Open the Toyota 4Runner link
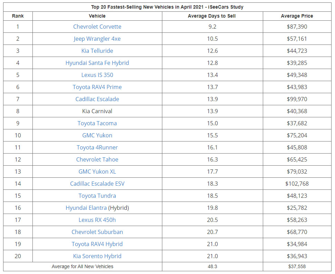This screenshot has width=335, height=274. click(x=97, y=147)
